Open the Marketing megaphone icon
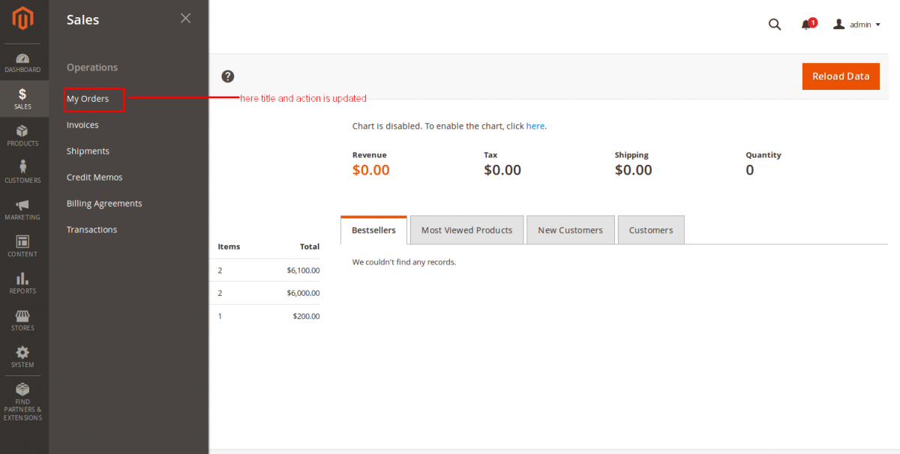Viewport: 900px width, 454px height. (22, 205)
